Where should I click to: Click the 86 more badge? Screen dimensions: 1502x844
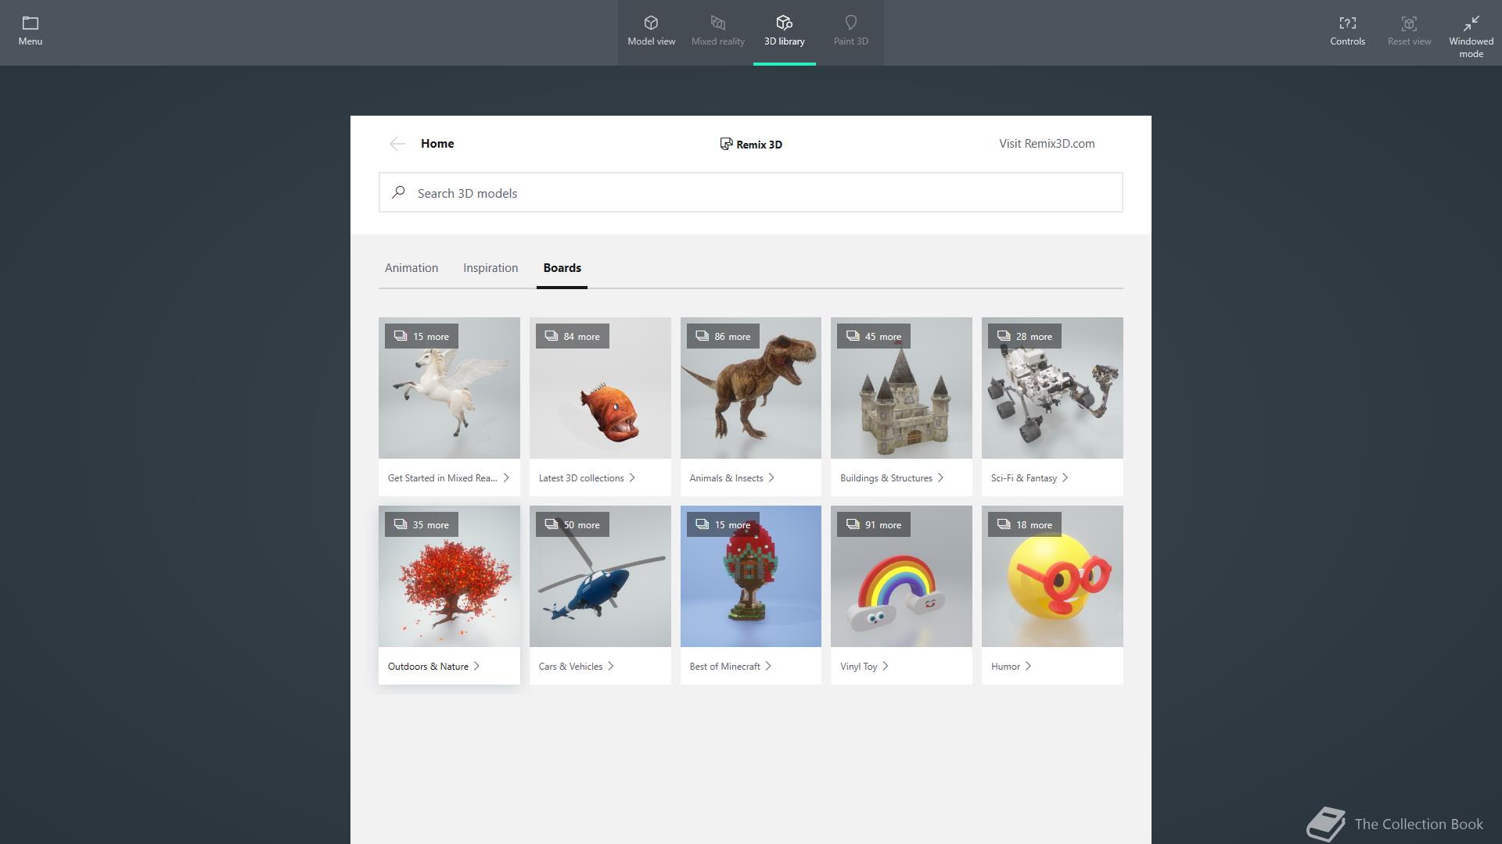723,336
